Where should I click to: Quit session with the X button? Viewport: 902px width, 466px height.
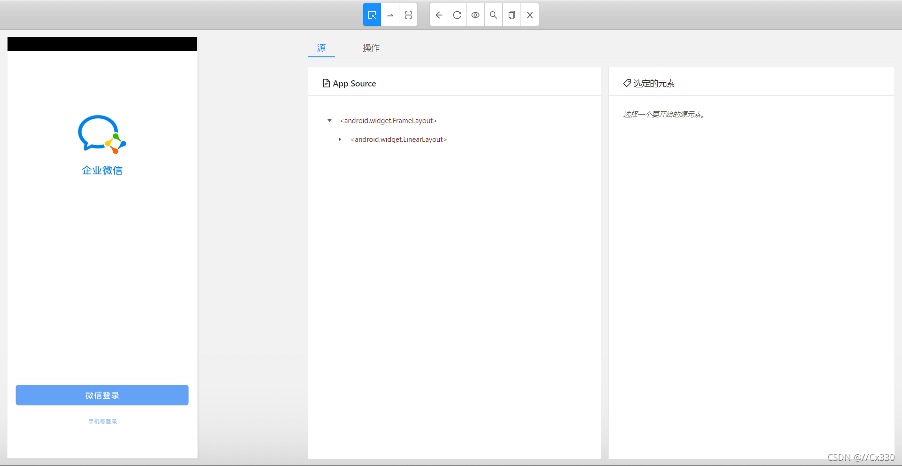click(530, 15)
